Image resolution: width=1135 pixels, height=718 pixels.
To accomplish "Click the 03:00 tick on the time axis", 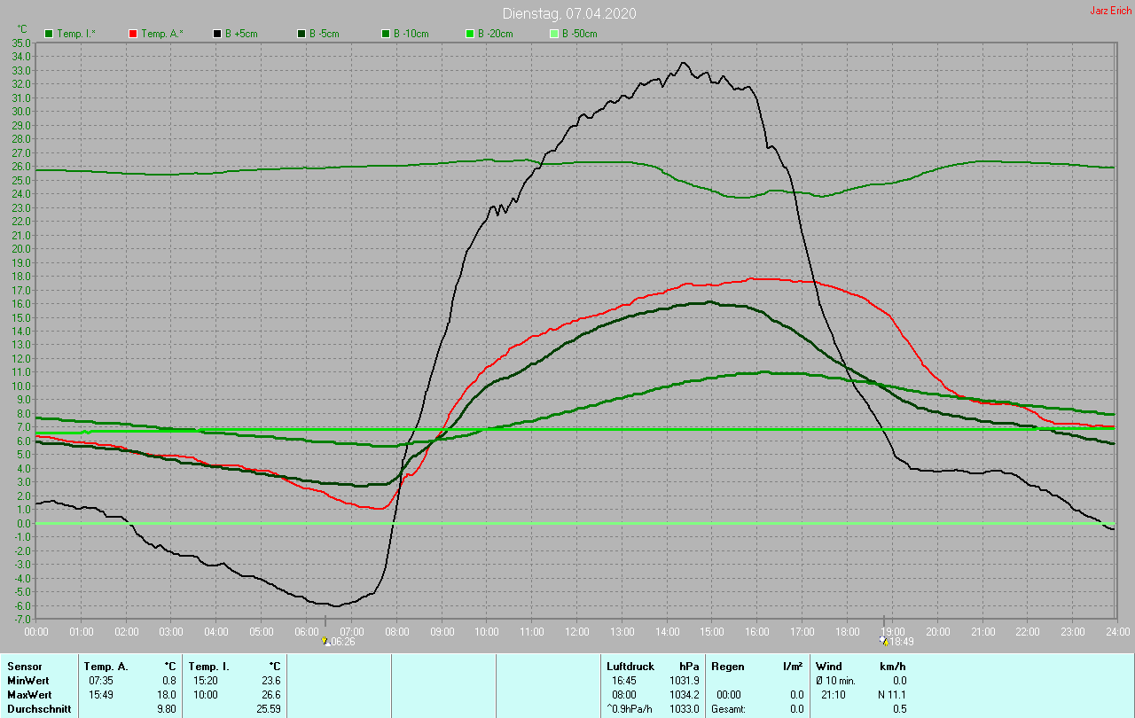I will [x=171, y=631].
